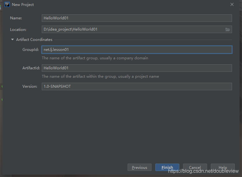Click the ArtifactId label
The image size is (242, 177).
31,68
